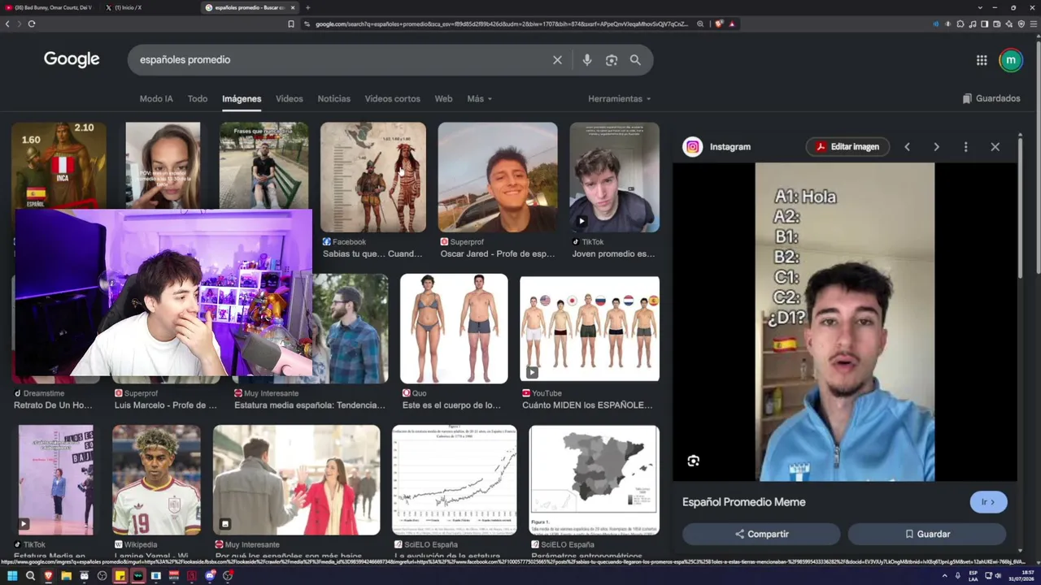Open Google Lens image search icon

[612, 60]
